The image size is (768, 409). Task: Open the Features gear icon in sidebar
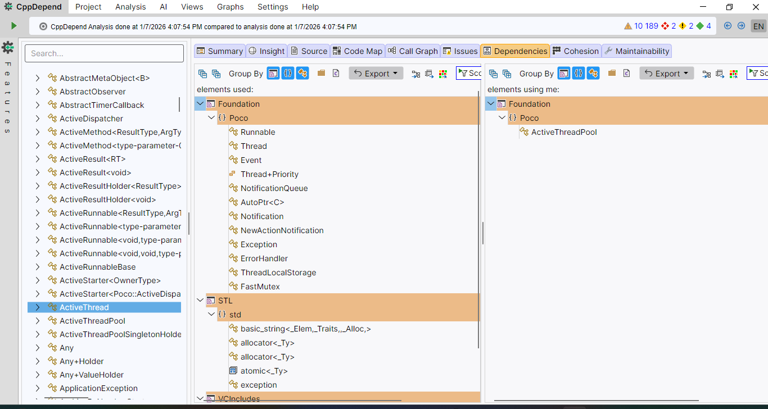8,47
